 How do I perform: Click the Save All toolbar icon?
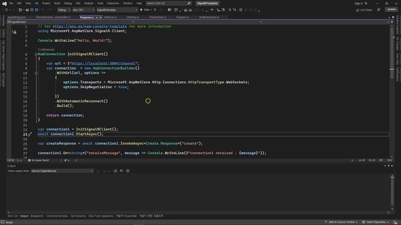click(36, 10)
